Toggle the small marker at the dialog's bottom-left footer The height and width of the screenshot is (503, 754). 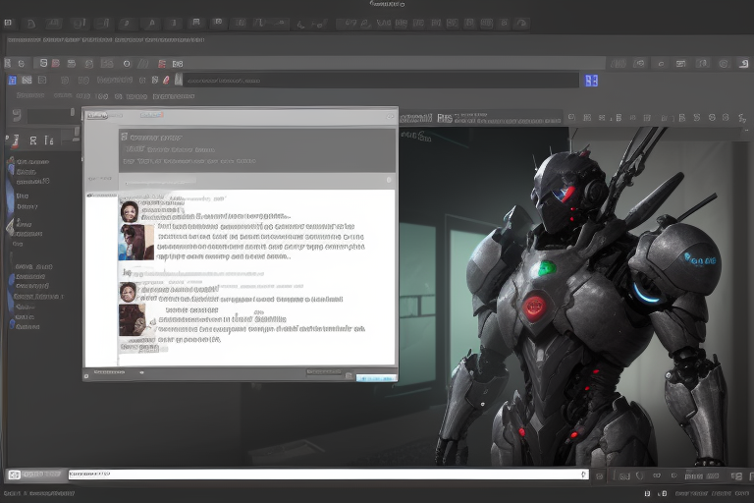[x=88, y=374]
